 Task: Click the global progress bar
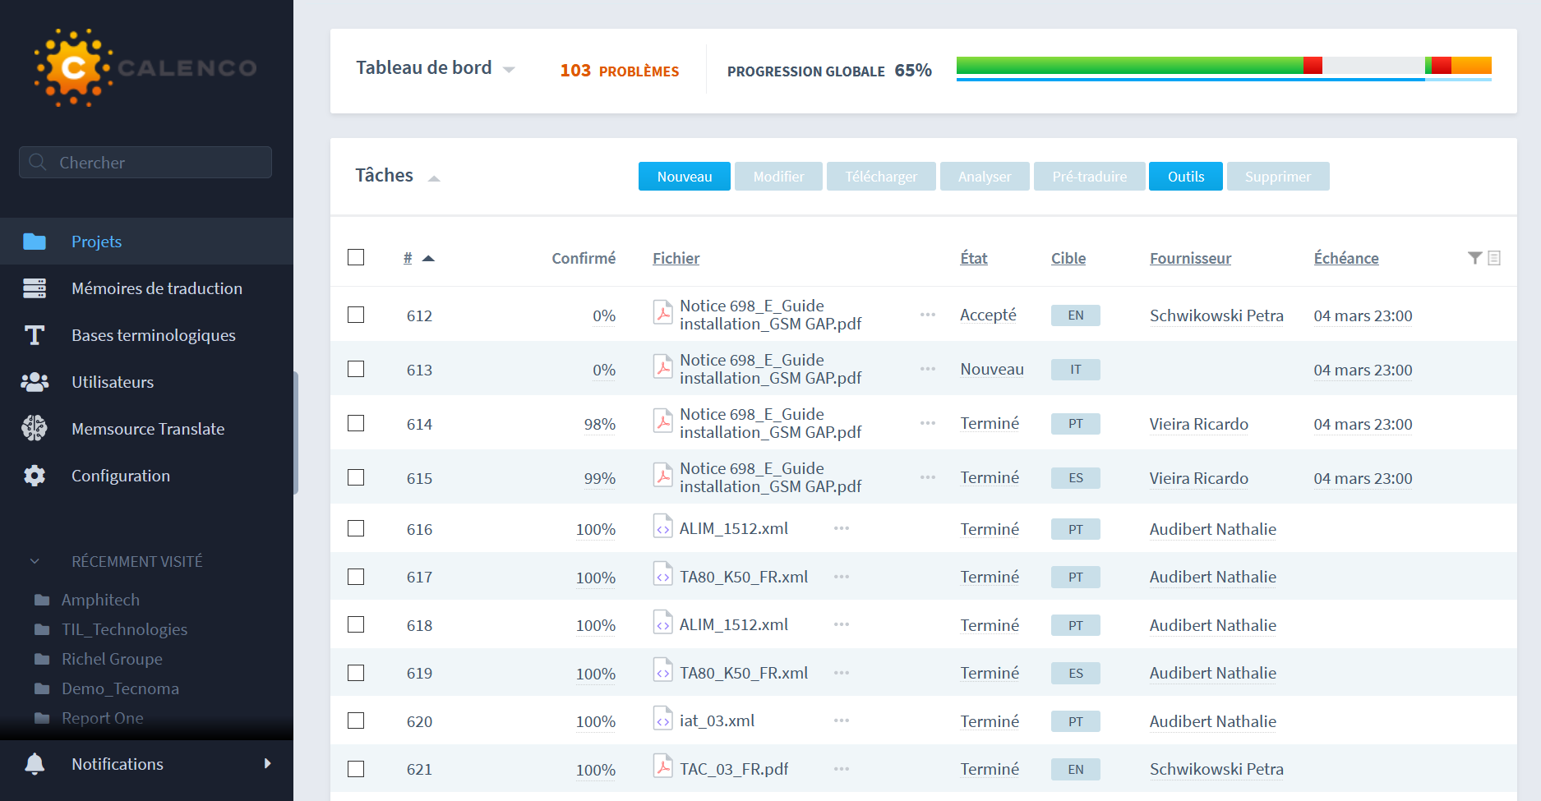[x=1223, y=66]
